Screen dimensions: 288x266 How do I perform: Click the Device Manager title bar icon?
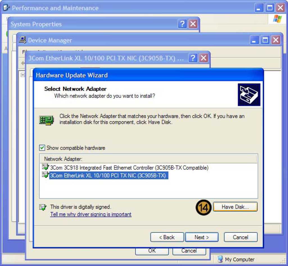22,40
